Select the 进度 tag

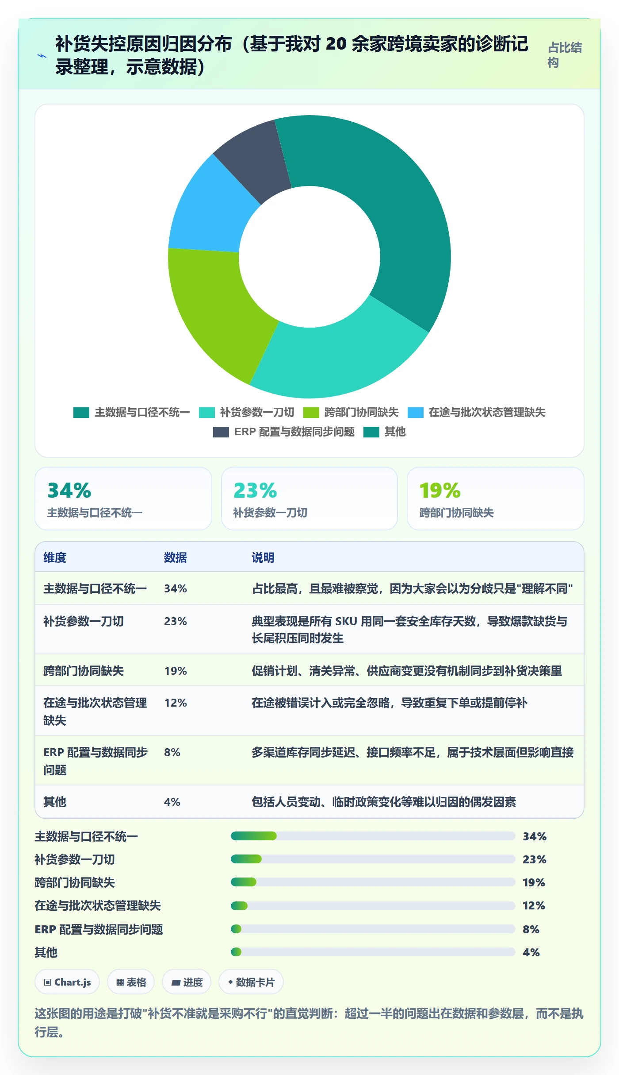tap(187, 982)
